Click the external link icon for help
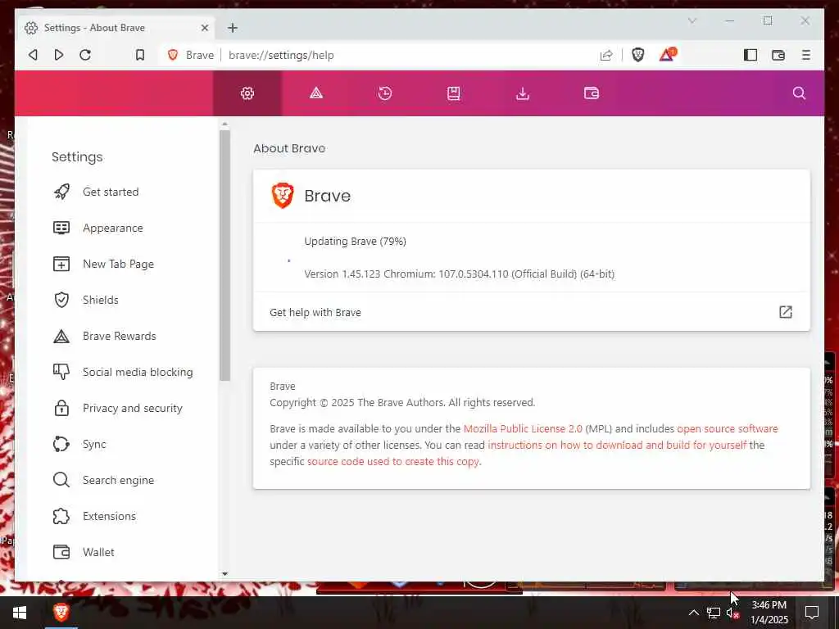Screen dimensions: 839x629 click(786, 312)
